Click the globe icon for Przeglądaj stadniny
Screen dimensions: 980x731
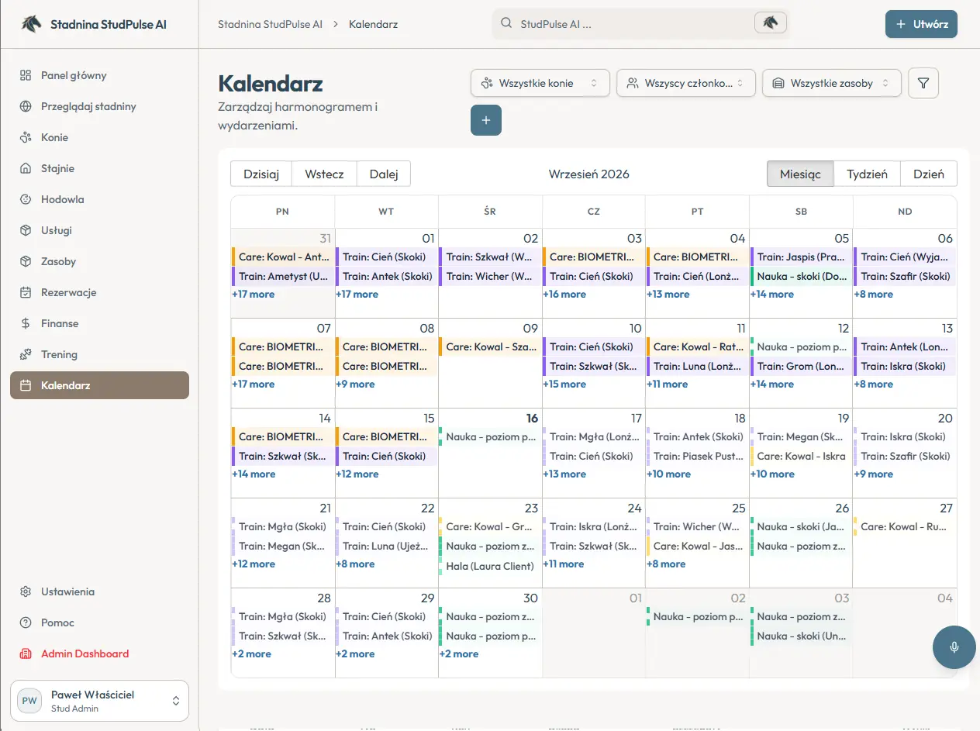pos(26,106)
